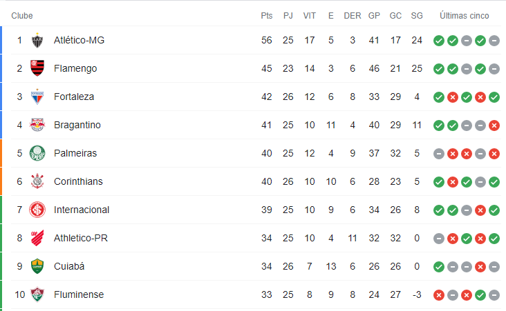Click the Athletico-PR club crest
The image size is (506, 311).
click(x=37, y=238)
